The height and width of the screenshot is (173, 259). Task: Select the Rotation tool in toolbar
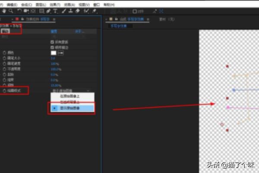coord(19,11)
